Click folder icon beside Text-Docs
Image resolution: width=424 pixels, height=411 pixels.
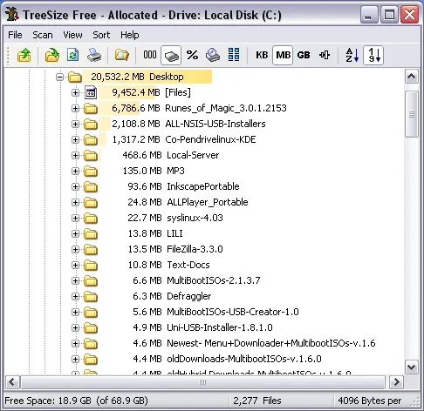[x=91, y=266]
